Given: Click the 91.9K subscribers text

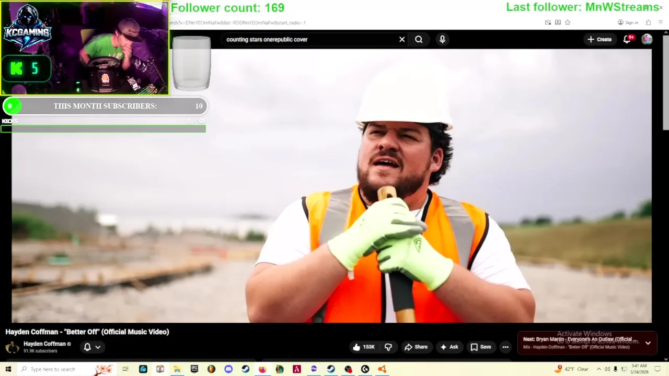Looking at the screenshot, I should coord(40,351).
